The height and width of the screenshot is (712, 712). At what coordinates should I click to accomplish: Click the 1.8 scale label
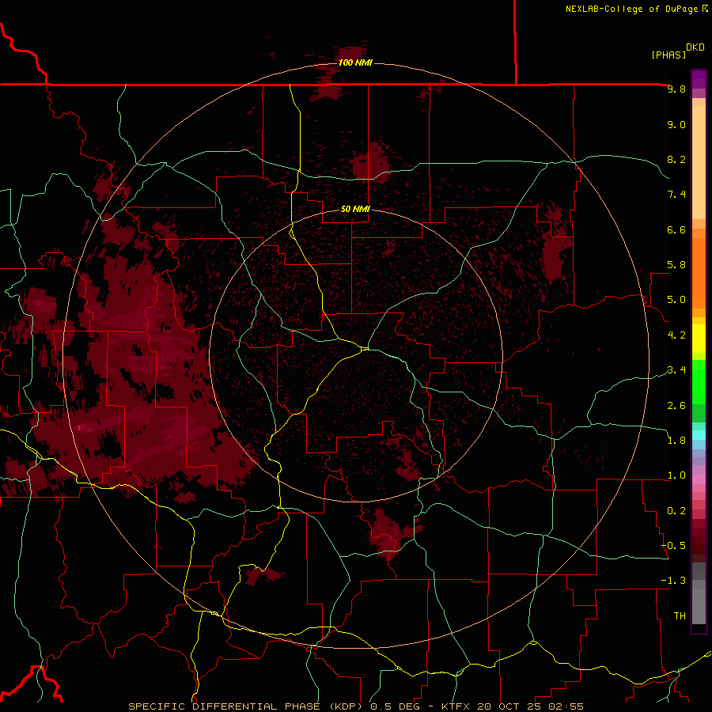click(x=676, y=441)
